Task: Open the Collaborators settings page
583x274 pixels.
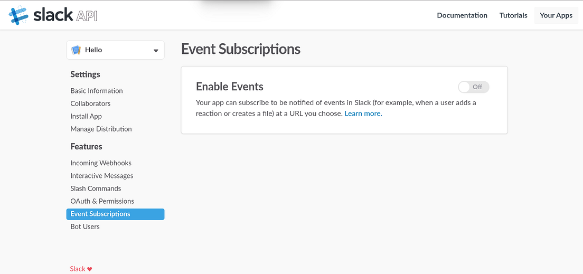Action: click(x=90, y=103)
